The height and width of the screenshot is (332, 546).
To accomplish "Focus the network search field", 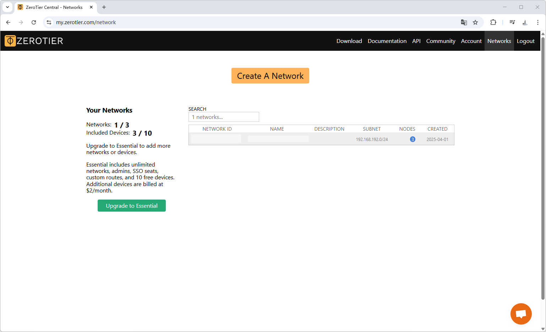I will click(224, 117).
